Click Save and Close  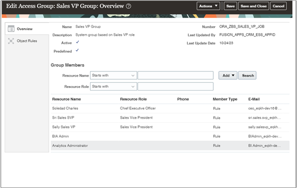pos(254,6)
